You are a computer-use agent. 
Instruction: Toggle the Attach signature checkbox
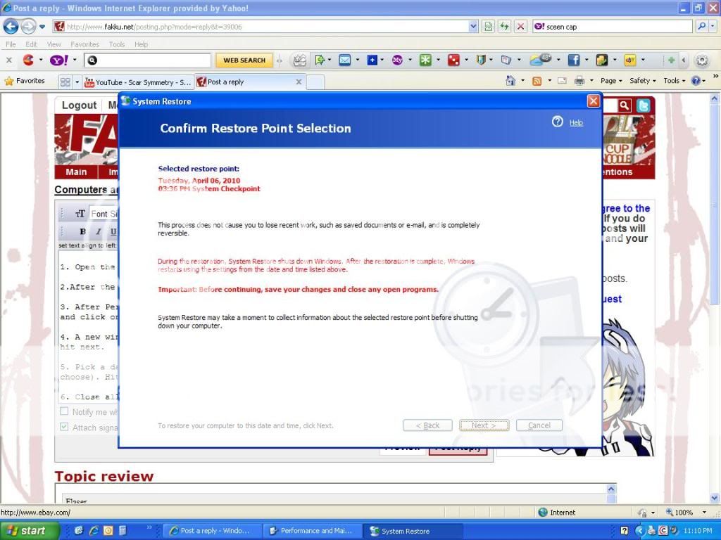64,427
